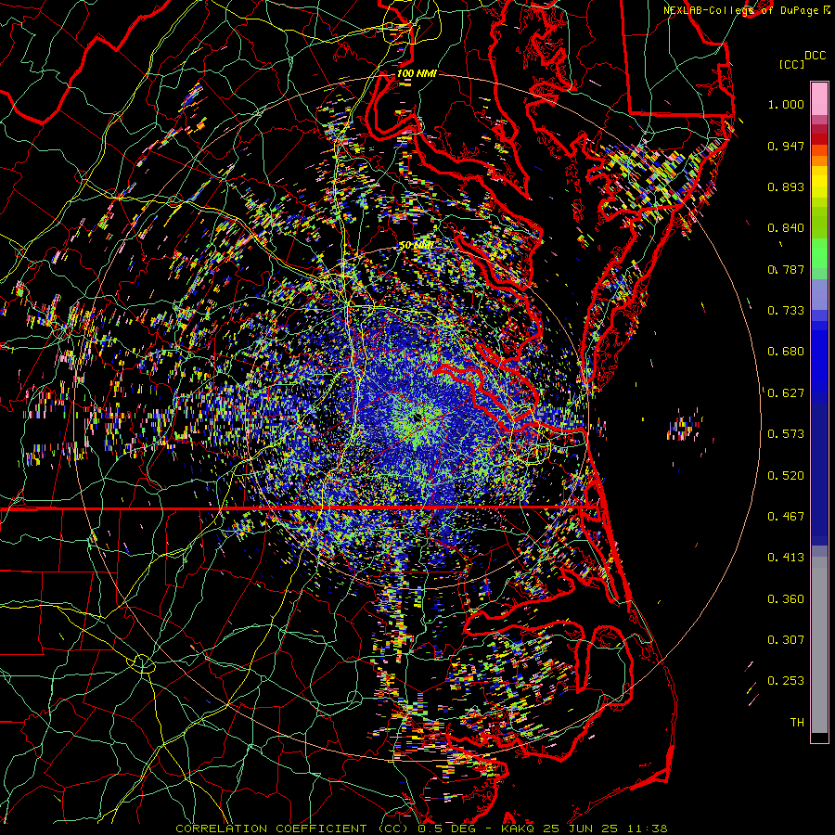Click the 0.733 color scale value

pos(786,311)
